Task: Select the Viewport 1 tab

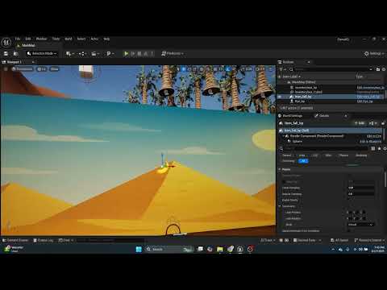Action: click(14, 62)
